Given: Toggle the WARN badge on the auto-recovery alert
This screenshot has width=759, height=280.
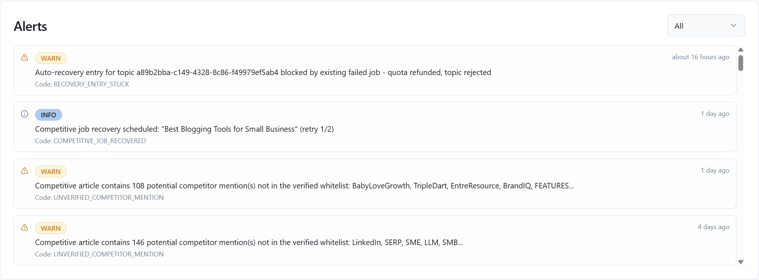Looking at the screenshot, I should pyautogui.click(x=51, y=58).
